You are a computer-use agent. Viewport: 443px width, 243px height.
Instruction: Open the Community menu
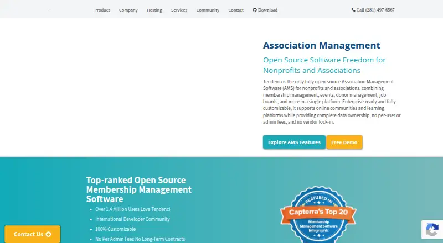click(208, 10)
